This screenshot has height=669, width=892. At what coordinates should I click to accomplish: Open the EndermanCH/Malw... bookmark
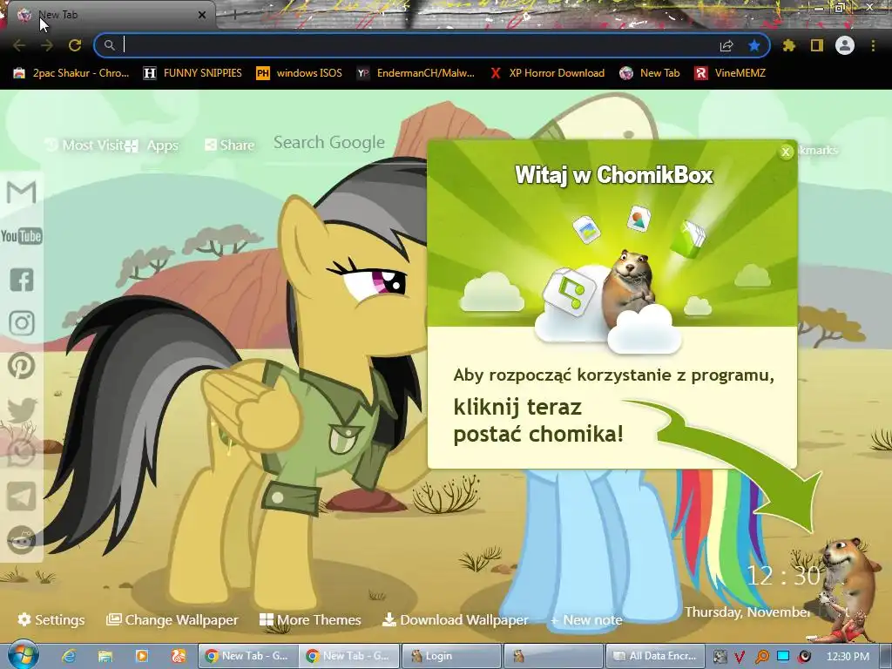(416, 73)
